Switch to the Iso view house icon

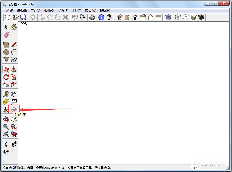[119, 17]
